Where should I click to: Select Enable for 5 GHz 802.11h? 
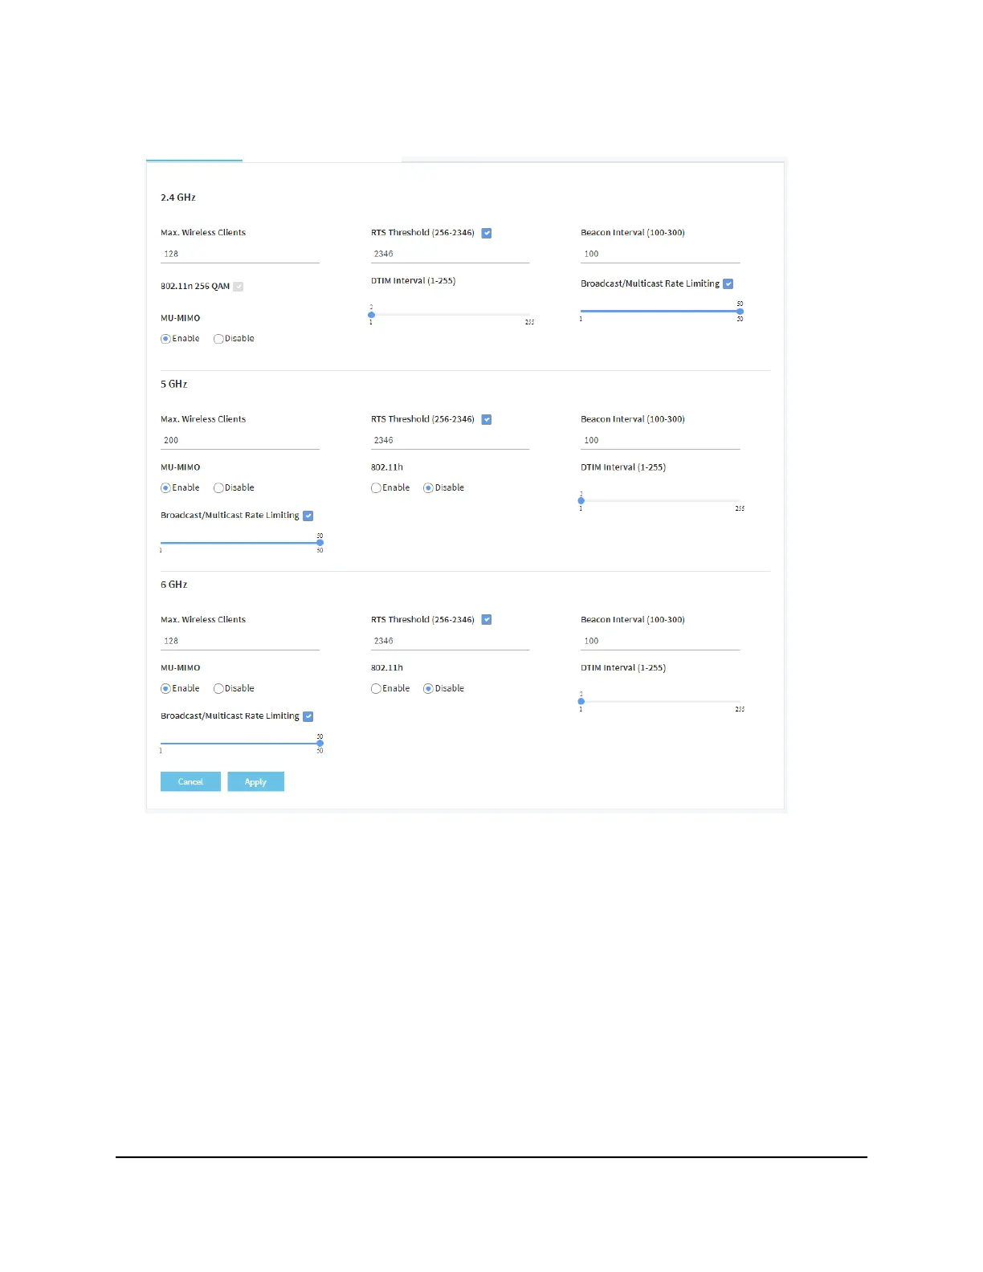point(376,488)
